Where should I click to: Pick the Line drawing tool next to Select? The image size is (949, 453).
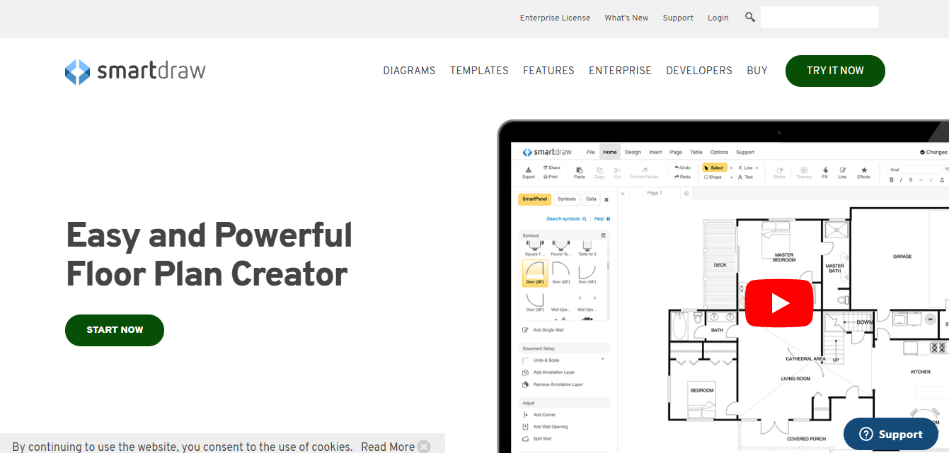(745, 167)
